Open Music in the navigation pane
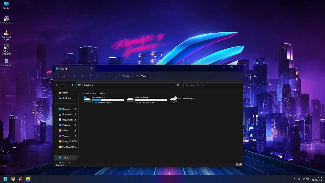Screen dimensions: 325x183 (63, 131)
